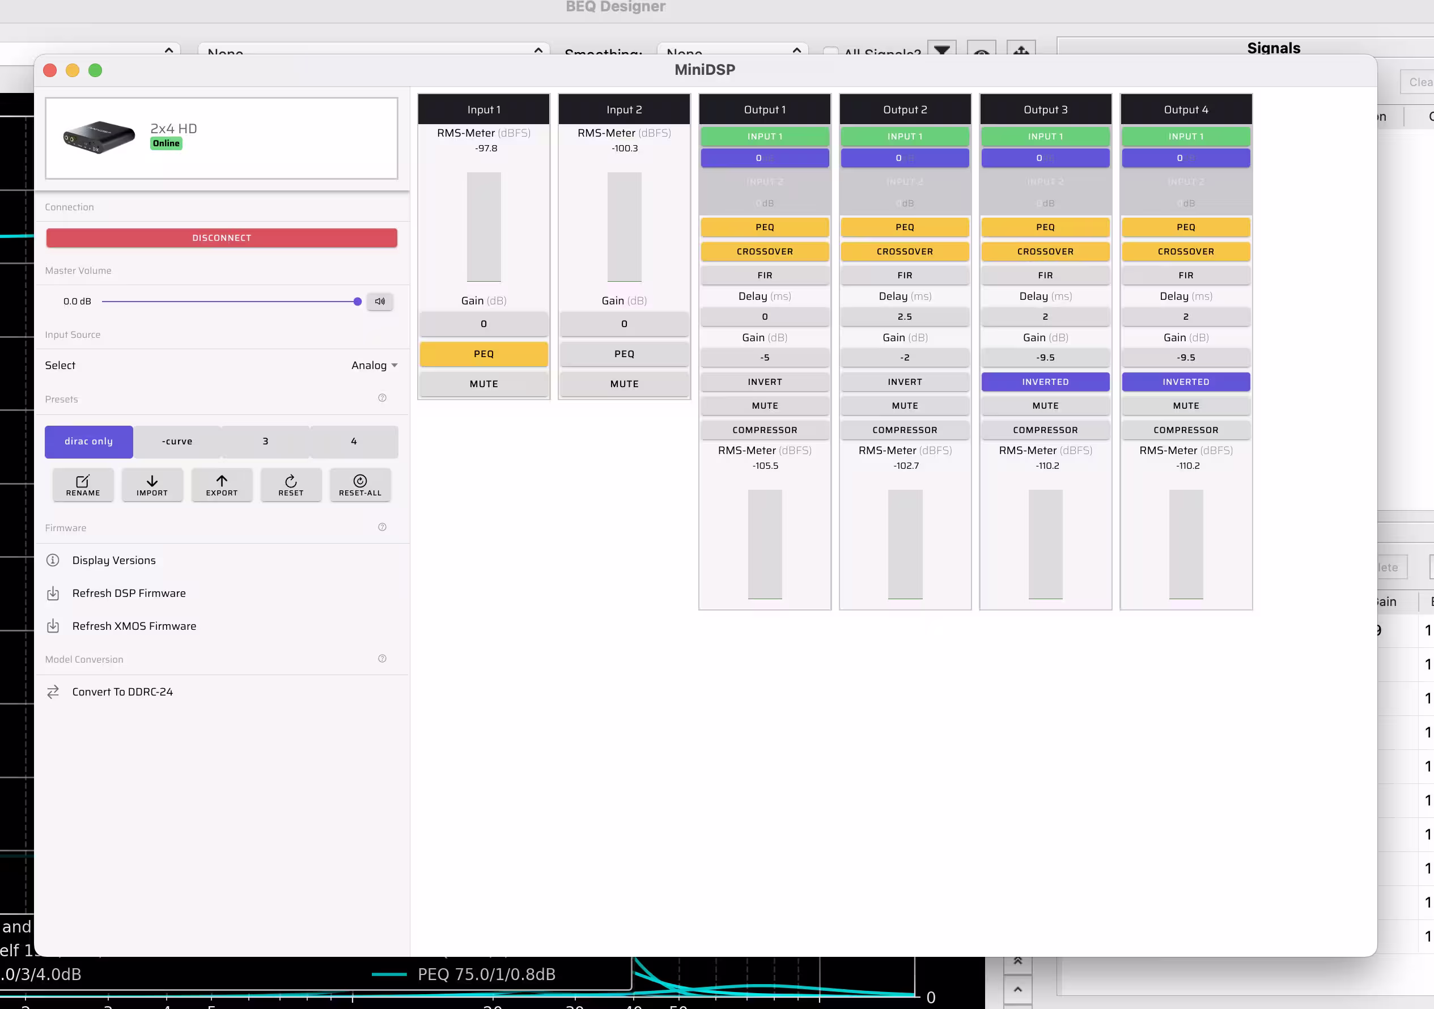Click the 2x4 HD device thumbnail image

[99, 137]
